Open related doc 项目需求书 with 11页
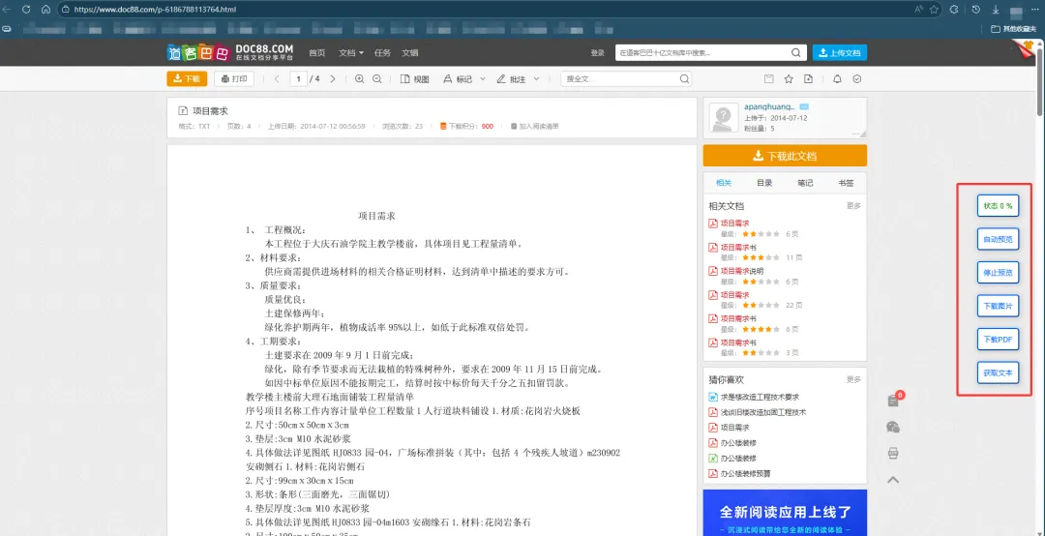Viewport: 1045px width, 536px height. 738,248
